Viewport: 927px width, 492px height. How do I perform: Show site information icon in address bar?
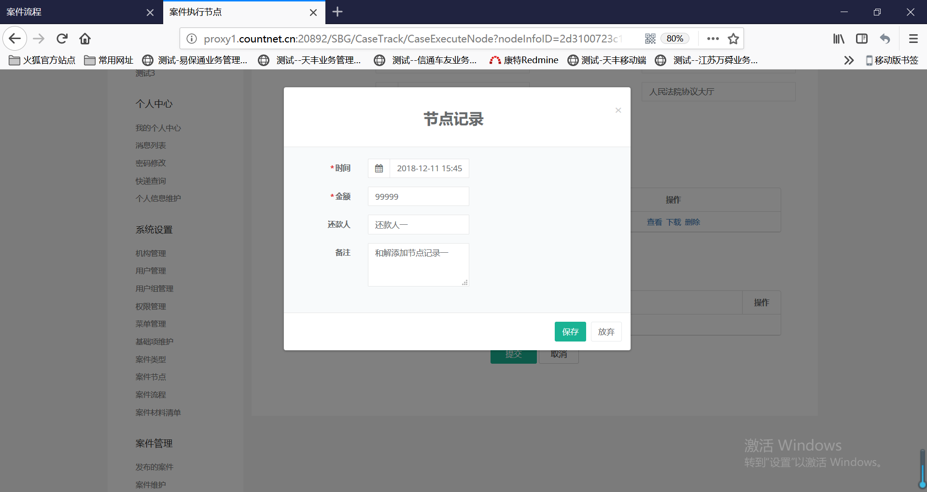pyautogui.click(x=192, y=39)
